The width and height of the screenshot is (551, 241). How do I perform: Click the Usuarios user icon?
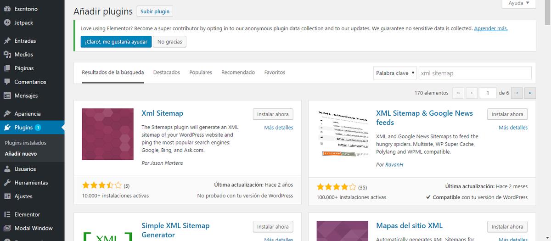click(7, 169)
